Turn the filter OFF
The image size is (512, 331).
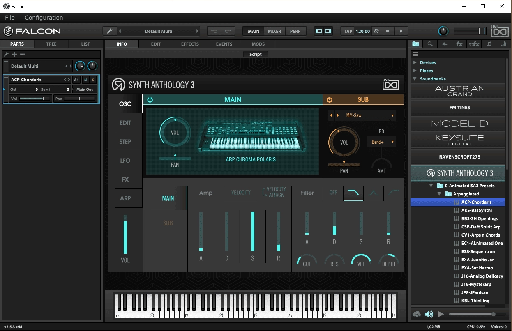(x=333, y=193)
